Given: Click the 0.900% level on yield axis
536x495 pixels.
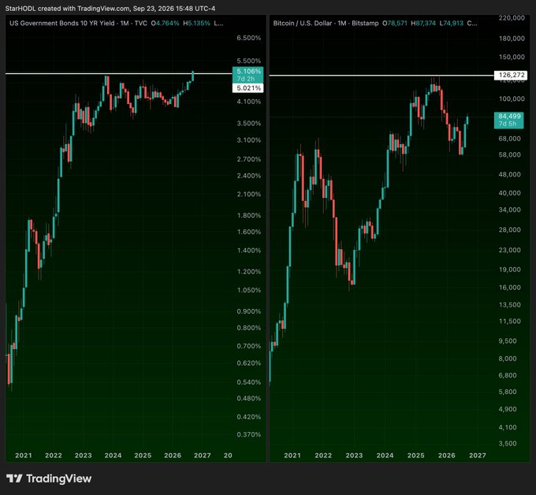Looking at the screenshot, I should tap(249, 311).
